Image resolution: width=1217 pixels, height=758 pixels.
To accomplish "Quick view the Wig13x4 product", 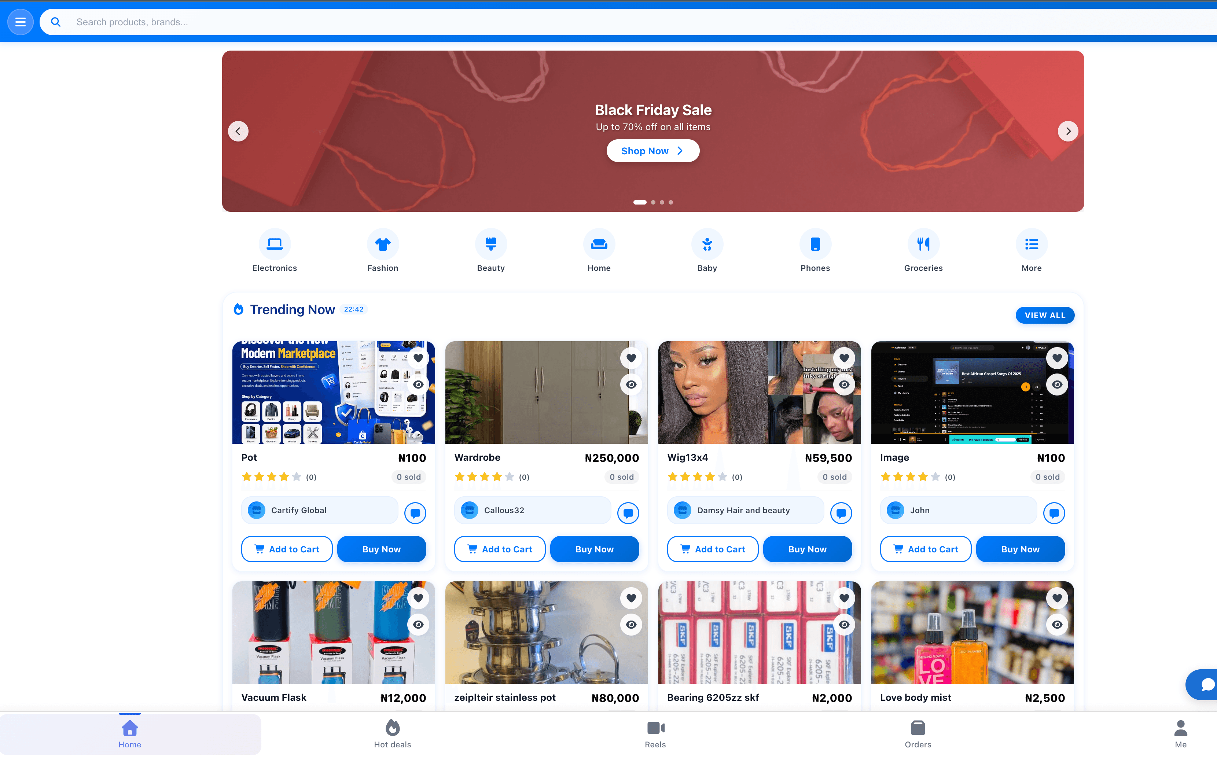I will click(844, 384).
